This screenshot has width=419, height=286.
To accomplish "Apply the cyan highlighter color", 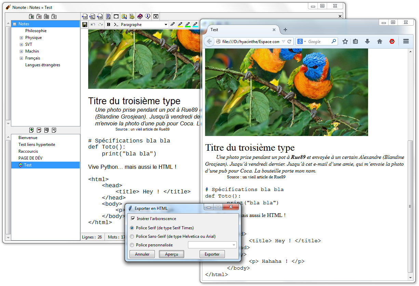I will (x=195, y=25).
